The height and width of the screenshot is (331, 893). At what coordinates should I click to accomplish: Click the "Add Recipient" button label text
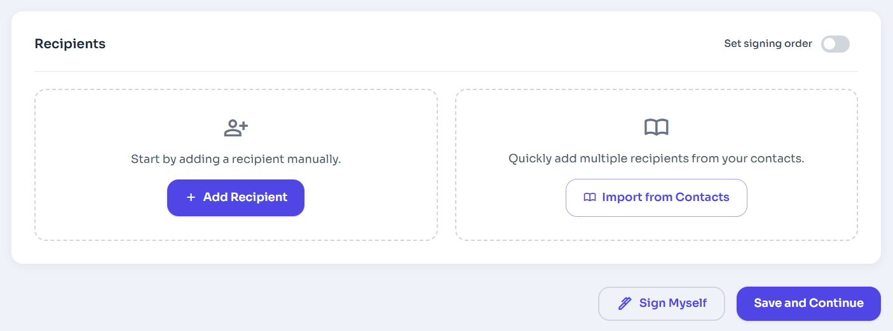click(245, 198)
